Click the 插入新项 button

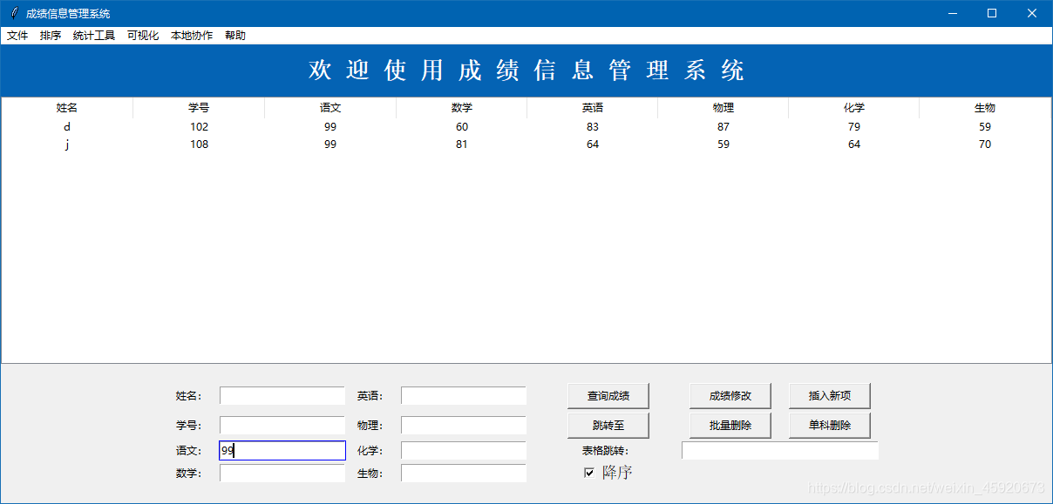(x=829, y=395)
